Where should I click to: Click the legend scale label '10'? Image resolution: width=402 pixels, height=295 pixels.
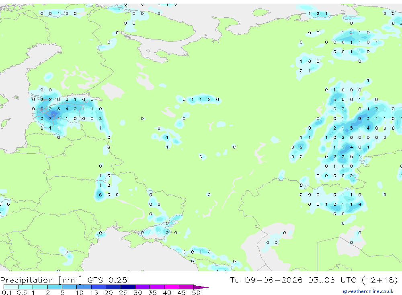pos(79,293)
